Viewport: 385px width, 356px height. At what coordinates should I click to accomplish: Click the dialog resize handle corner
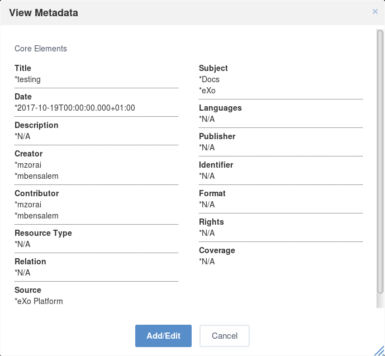[379, 351]
